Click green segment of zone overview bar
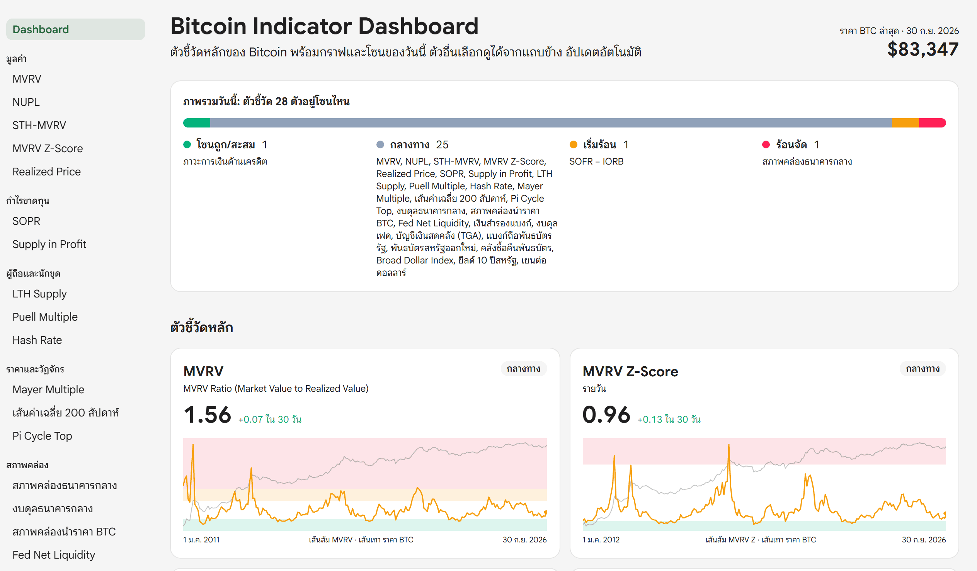977x571 pixels. pos(197,123)
